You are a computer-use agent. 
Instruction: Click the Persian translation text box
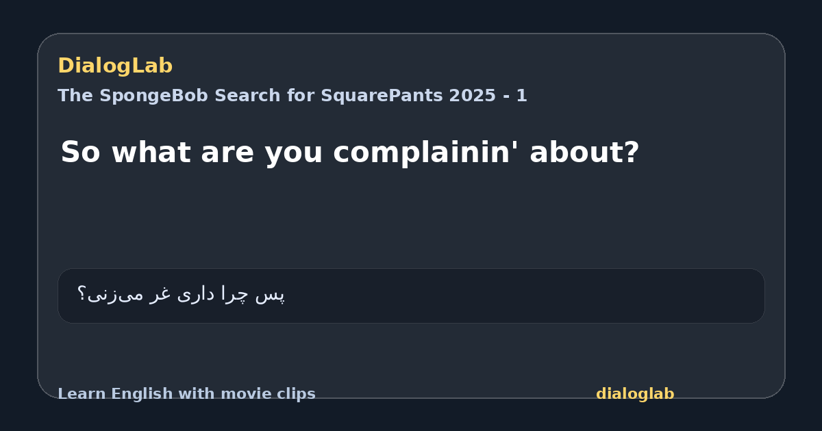click(411, 296)
